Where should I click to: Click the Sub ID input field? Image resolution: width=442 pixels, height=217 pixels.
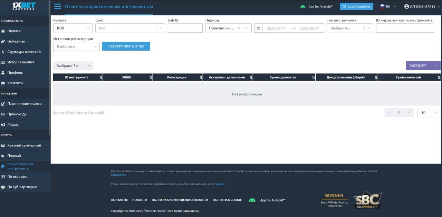coord(185,28)
